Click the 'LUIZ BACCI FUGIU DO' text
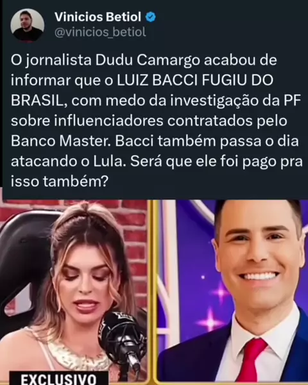The width and height of the screenshot is (308, 385). click(x=195, y=81)
